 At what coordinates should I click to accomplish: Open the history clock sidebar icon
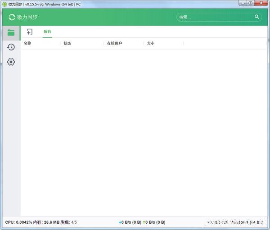11,47
